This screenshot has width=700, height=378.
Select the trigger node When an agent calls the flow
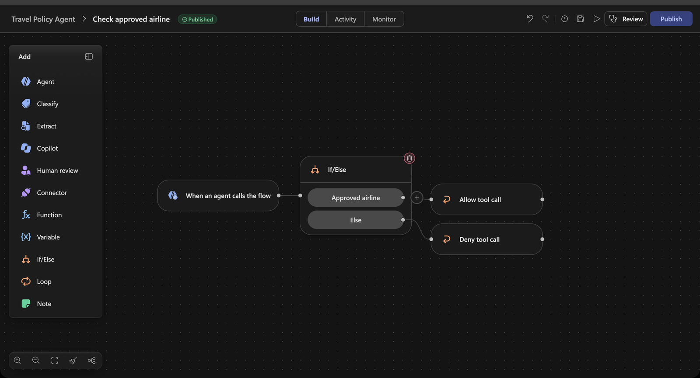218,196
